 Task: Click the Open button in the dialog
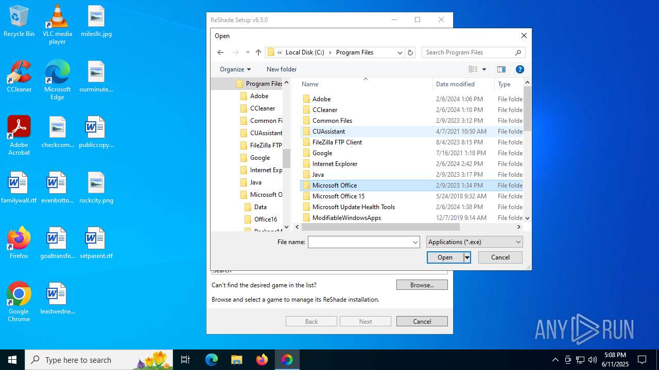click(x=445, y=257)
